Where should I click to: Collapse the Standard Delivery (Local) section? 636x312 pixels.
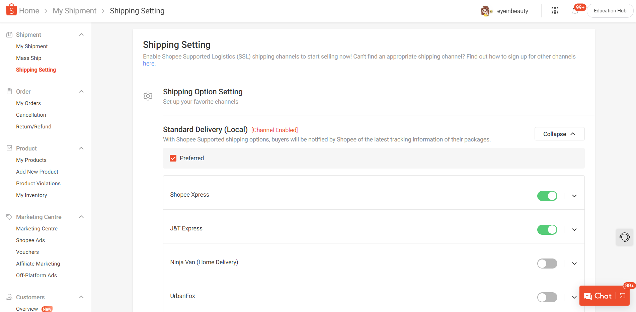coord(559,133)
